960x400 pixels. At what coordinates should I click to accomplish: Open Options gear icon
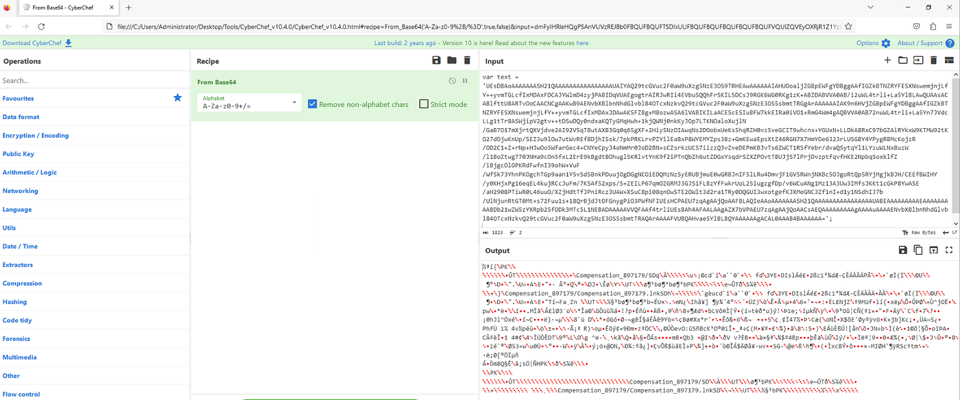pyautogui.click(x=886, y=42)
